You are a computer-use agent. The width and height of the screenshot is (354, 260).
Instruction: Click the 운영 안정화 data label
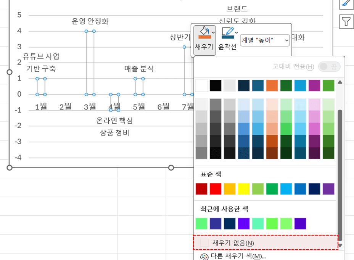(90, 22)
